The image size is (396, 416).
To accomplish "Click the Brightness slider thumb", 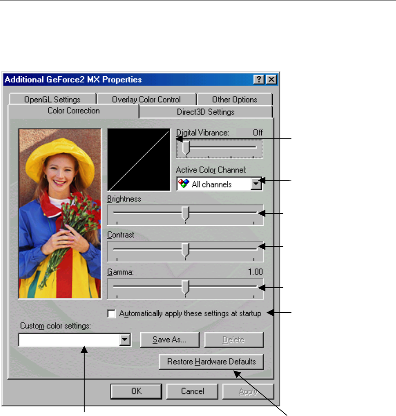I will tap(185, 214).
